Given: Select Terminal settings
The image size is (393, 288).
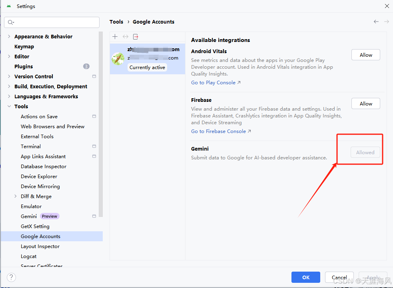Looking at the screenshot, I should pos(30,146).
